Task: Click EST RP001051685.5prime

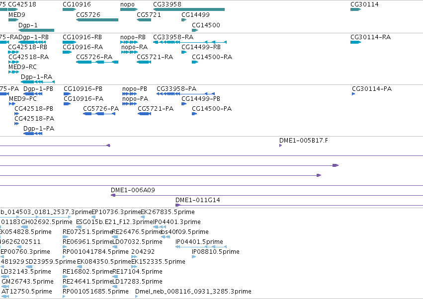Action: pos(64,297)
